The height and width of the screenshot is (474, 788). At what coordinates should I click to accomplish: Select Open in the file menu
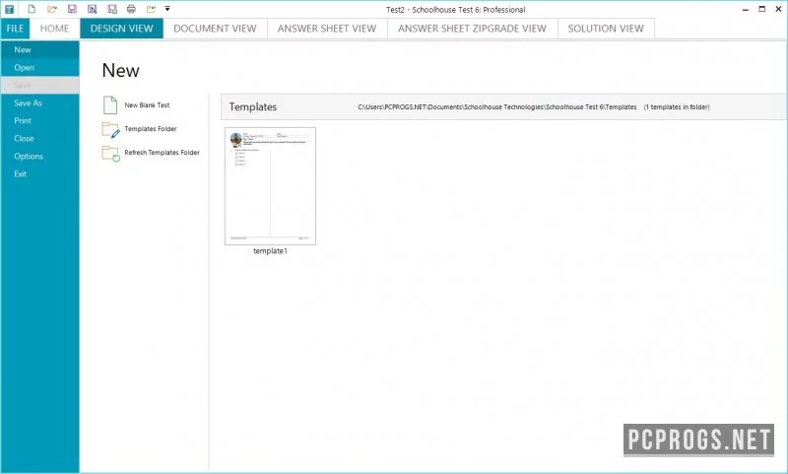click(39, 67)
